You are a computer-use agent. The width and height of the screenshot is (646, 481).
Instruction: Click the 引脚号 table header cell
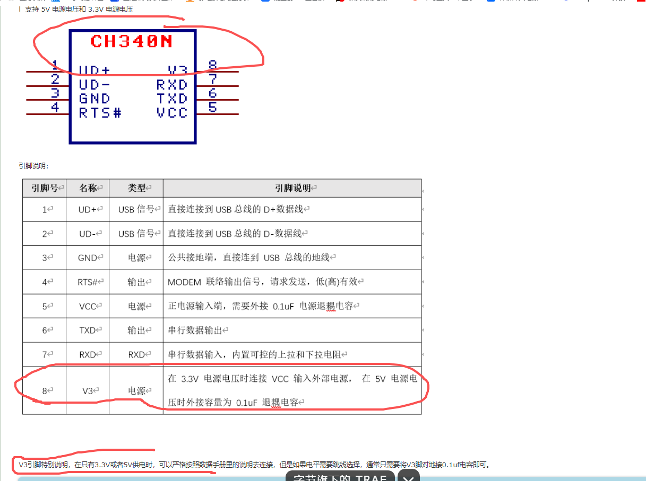(45, 188)
